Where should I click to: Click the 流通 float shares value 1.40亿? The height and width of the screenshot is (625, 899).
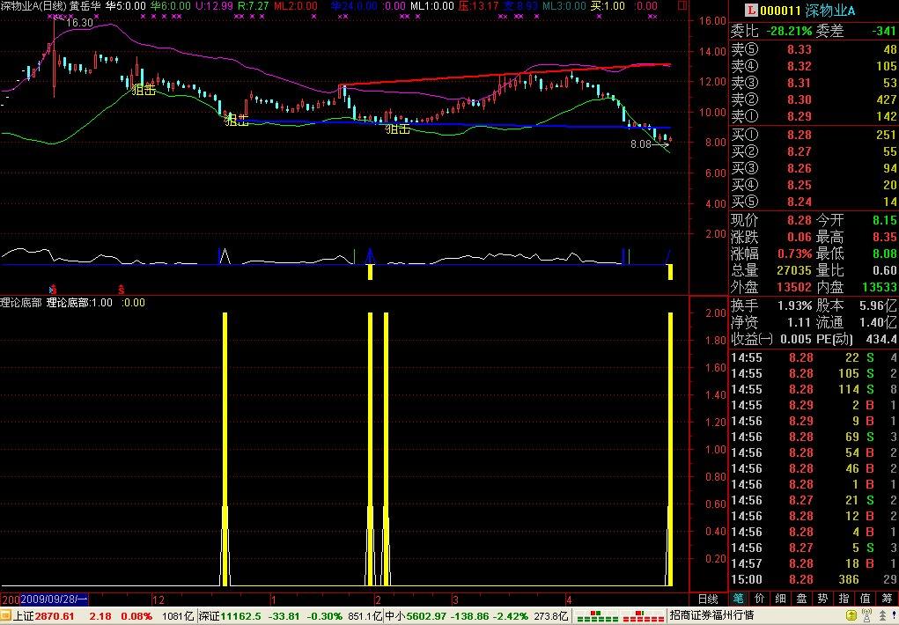click(x=879, y=322)
